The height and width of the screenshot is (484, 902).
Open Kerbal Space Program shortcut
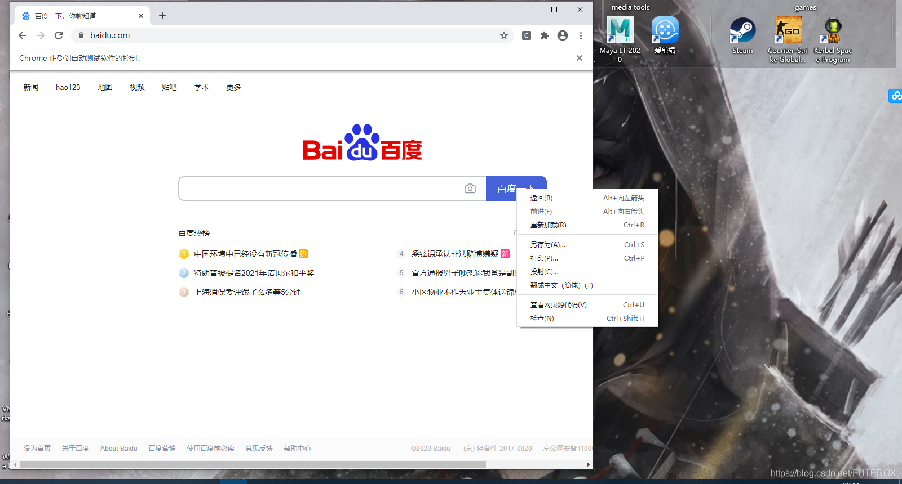coord(833,39)
